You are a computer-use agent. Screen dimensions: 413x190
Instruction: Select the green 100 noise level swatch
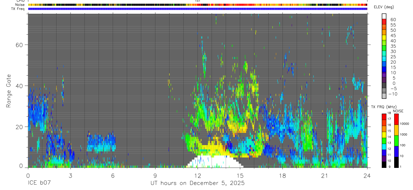[396, 141]
